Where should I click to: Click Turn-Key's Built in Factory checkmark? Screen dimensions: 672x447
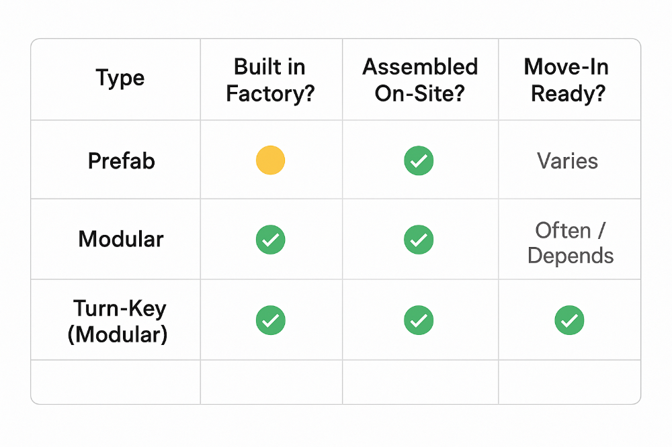(271, 320)
